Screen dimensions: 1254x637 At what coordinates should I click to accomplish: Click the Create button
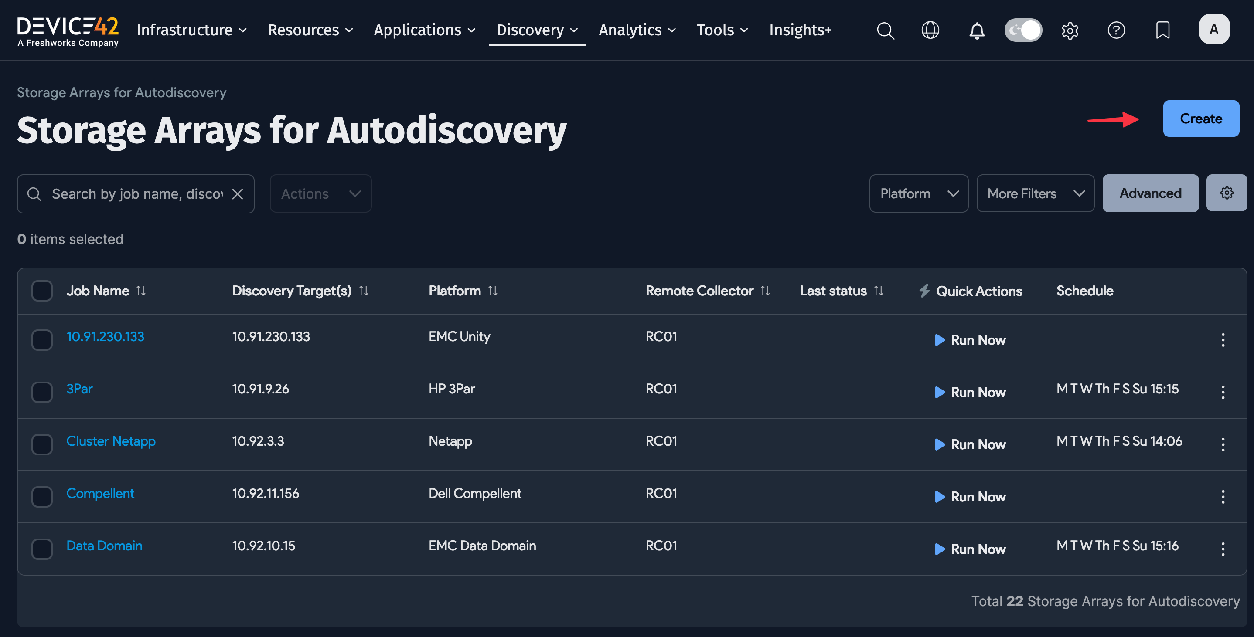(1200, 118)
